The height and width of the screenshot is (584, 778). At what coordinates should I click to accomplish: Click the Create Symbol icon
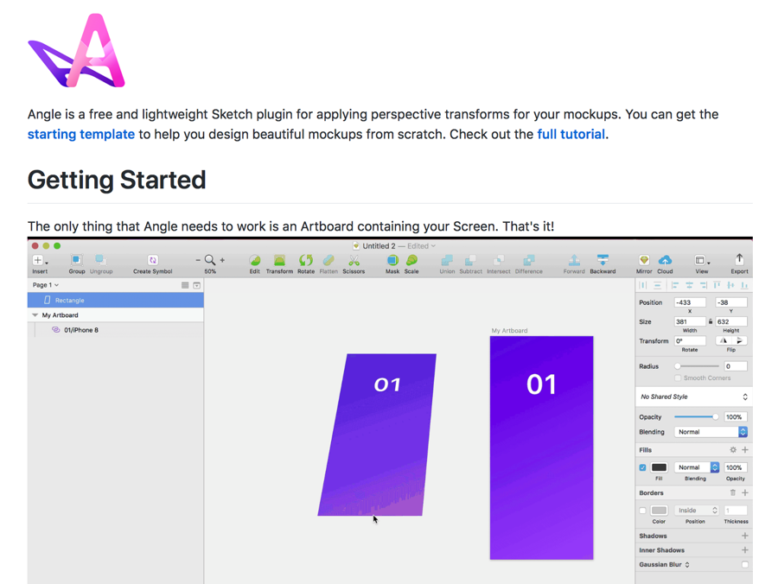click(153, 260)
